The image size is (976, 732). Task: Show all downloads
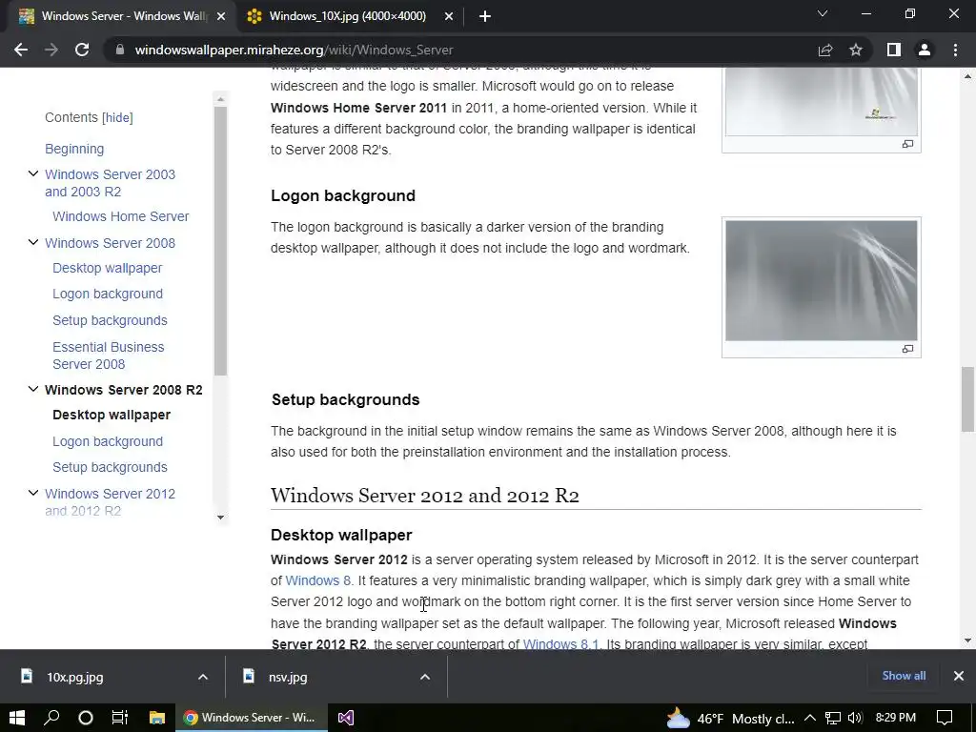(904, 676)
